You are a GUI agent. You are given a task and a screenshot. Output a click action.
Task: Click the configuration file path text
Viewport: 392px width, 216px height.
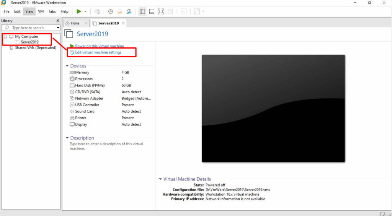tap(238, 190)
